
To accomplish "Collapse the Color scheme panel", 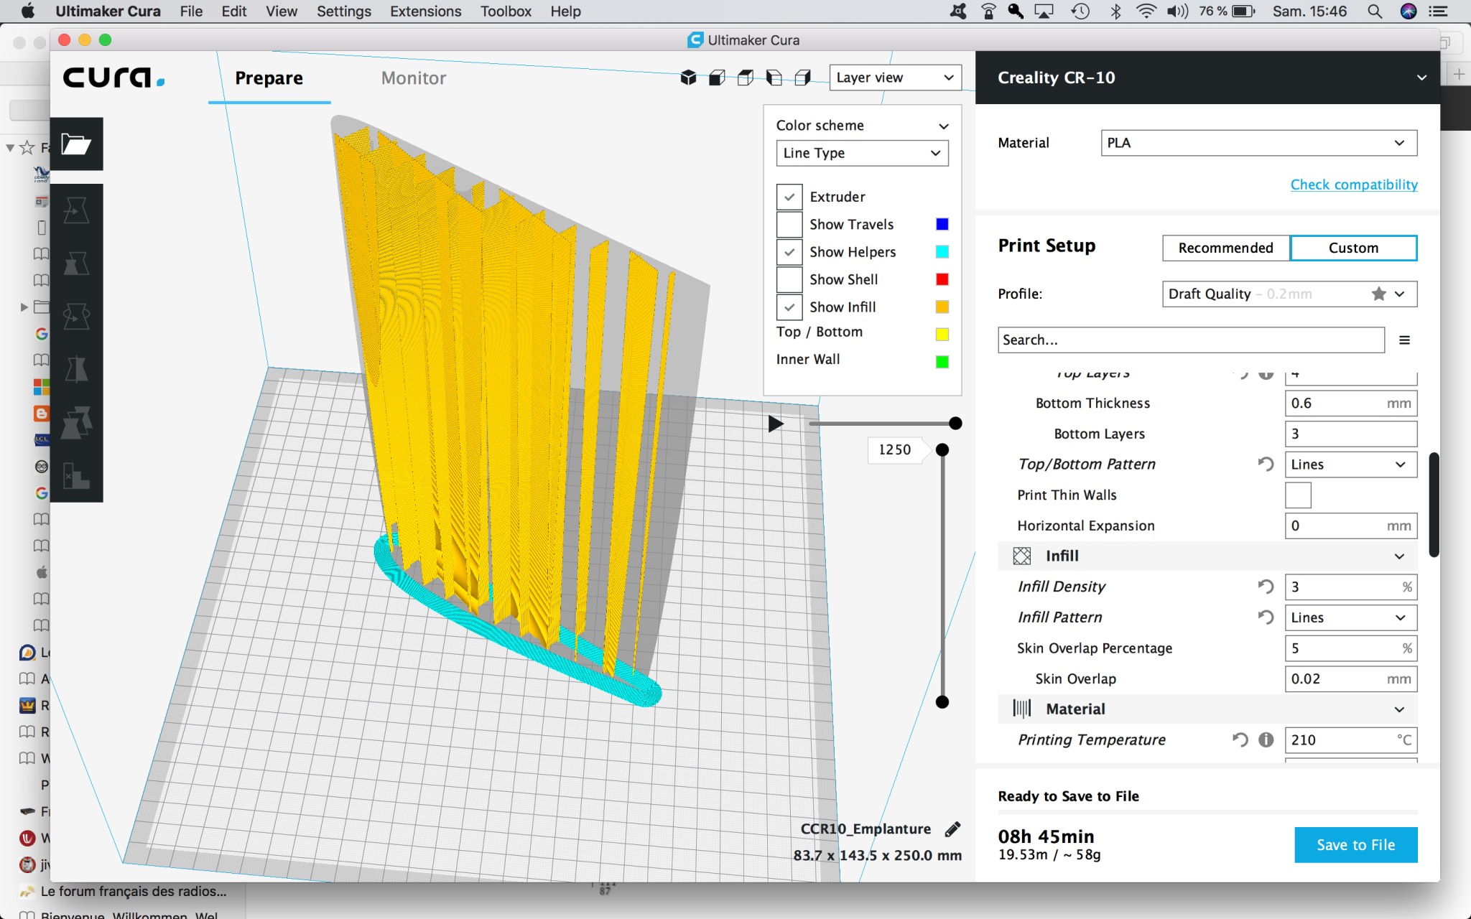I will pos(944,126).
